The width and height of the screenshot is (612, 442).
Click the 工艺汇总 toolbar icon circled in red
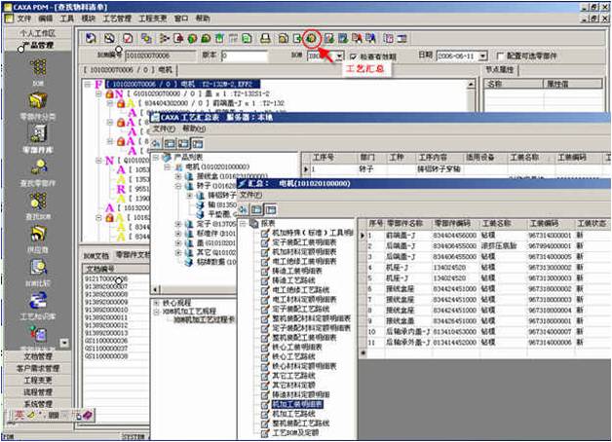(312, 38)
